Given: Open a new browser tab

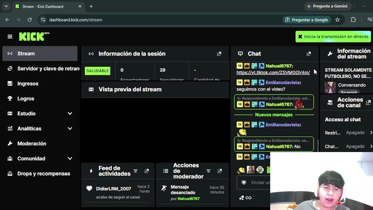Looking at the screenshot, I should [91, 6].
